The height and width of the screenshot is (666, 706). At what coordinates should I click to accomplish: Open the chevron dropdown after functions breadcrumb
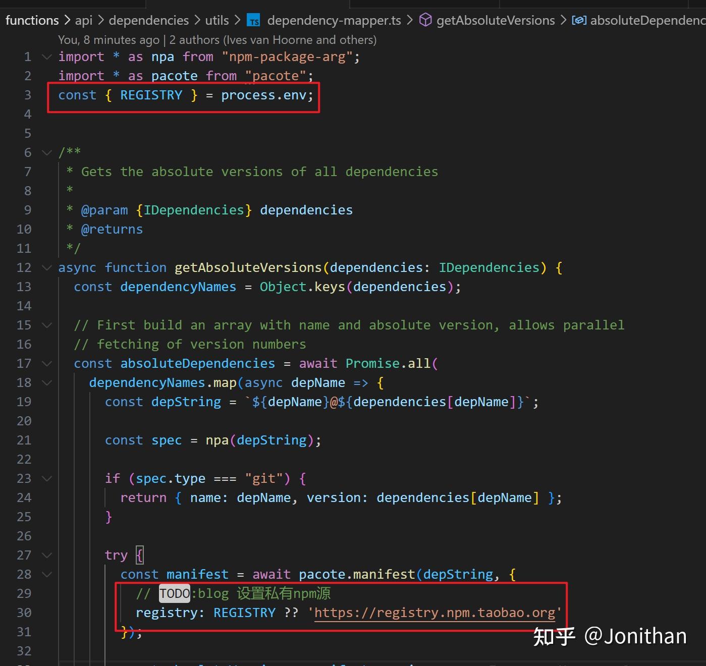point(67,20)
